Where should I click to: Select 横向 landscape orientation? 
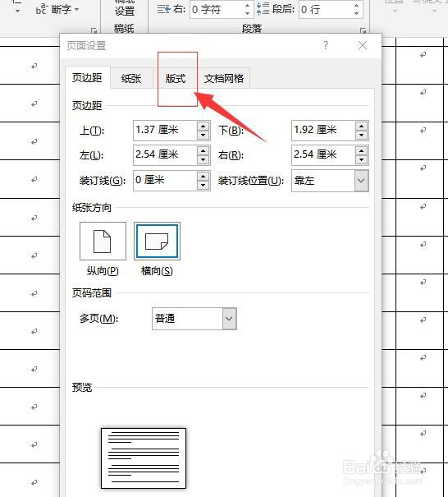coord(157,241)
